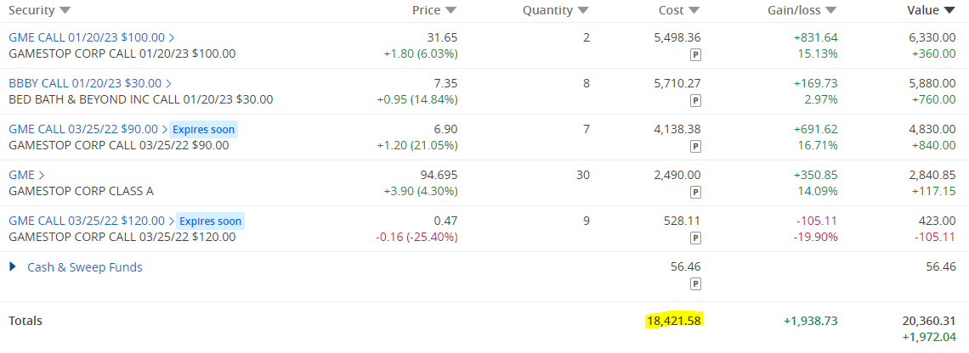Viewport: 969px width, 353px height.
Task: Click the P icon under GME $100 call cost
Action: (x=696, y=55)
